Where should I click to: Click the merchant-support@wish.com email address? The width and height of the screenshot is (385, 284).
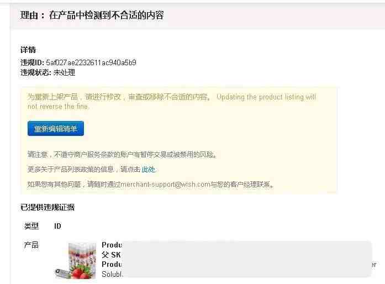(x=165, y=184)
